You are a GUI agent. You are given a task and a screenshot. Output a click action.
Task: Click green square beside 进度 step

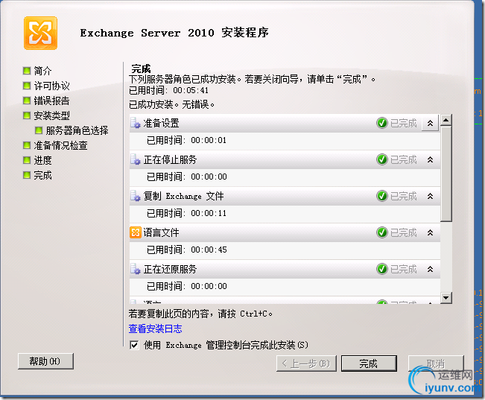coord(27,160)
